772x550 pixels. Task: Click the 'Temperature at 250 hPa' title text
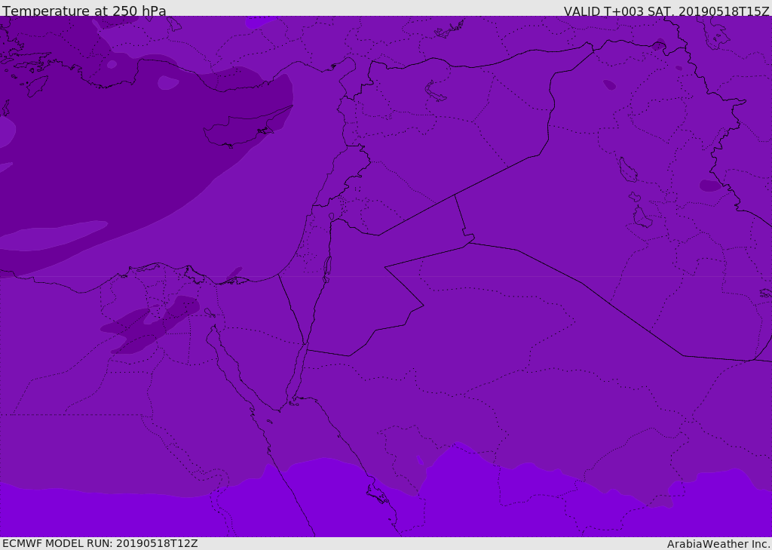coord(84,11)
